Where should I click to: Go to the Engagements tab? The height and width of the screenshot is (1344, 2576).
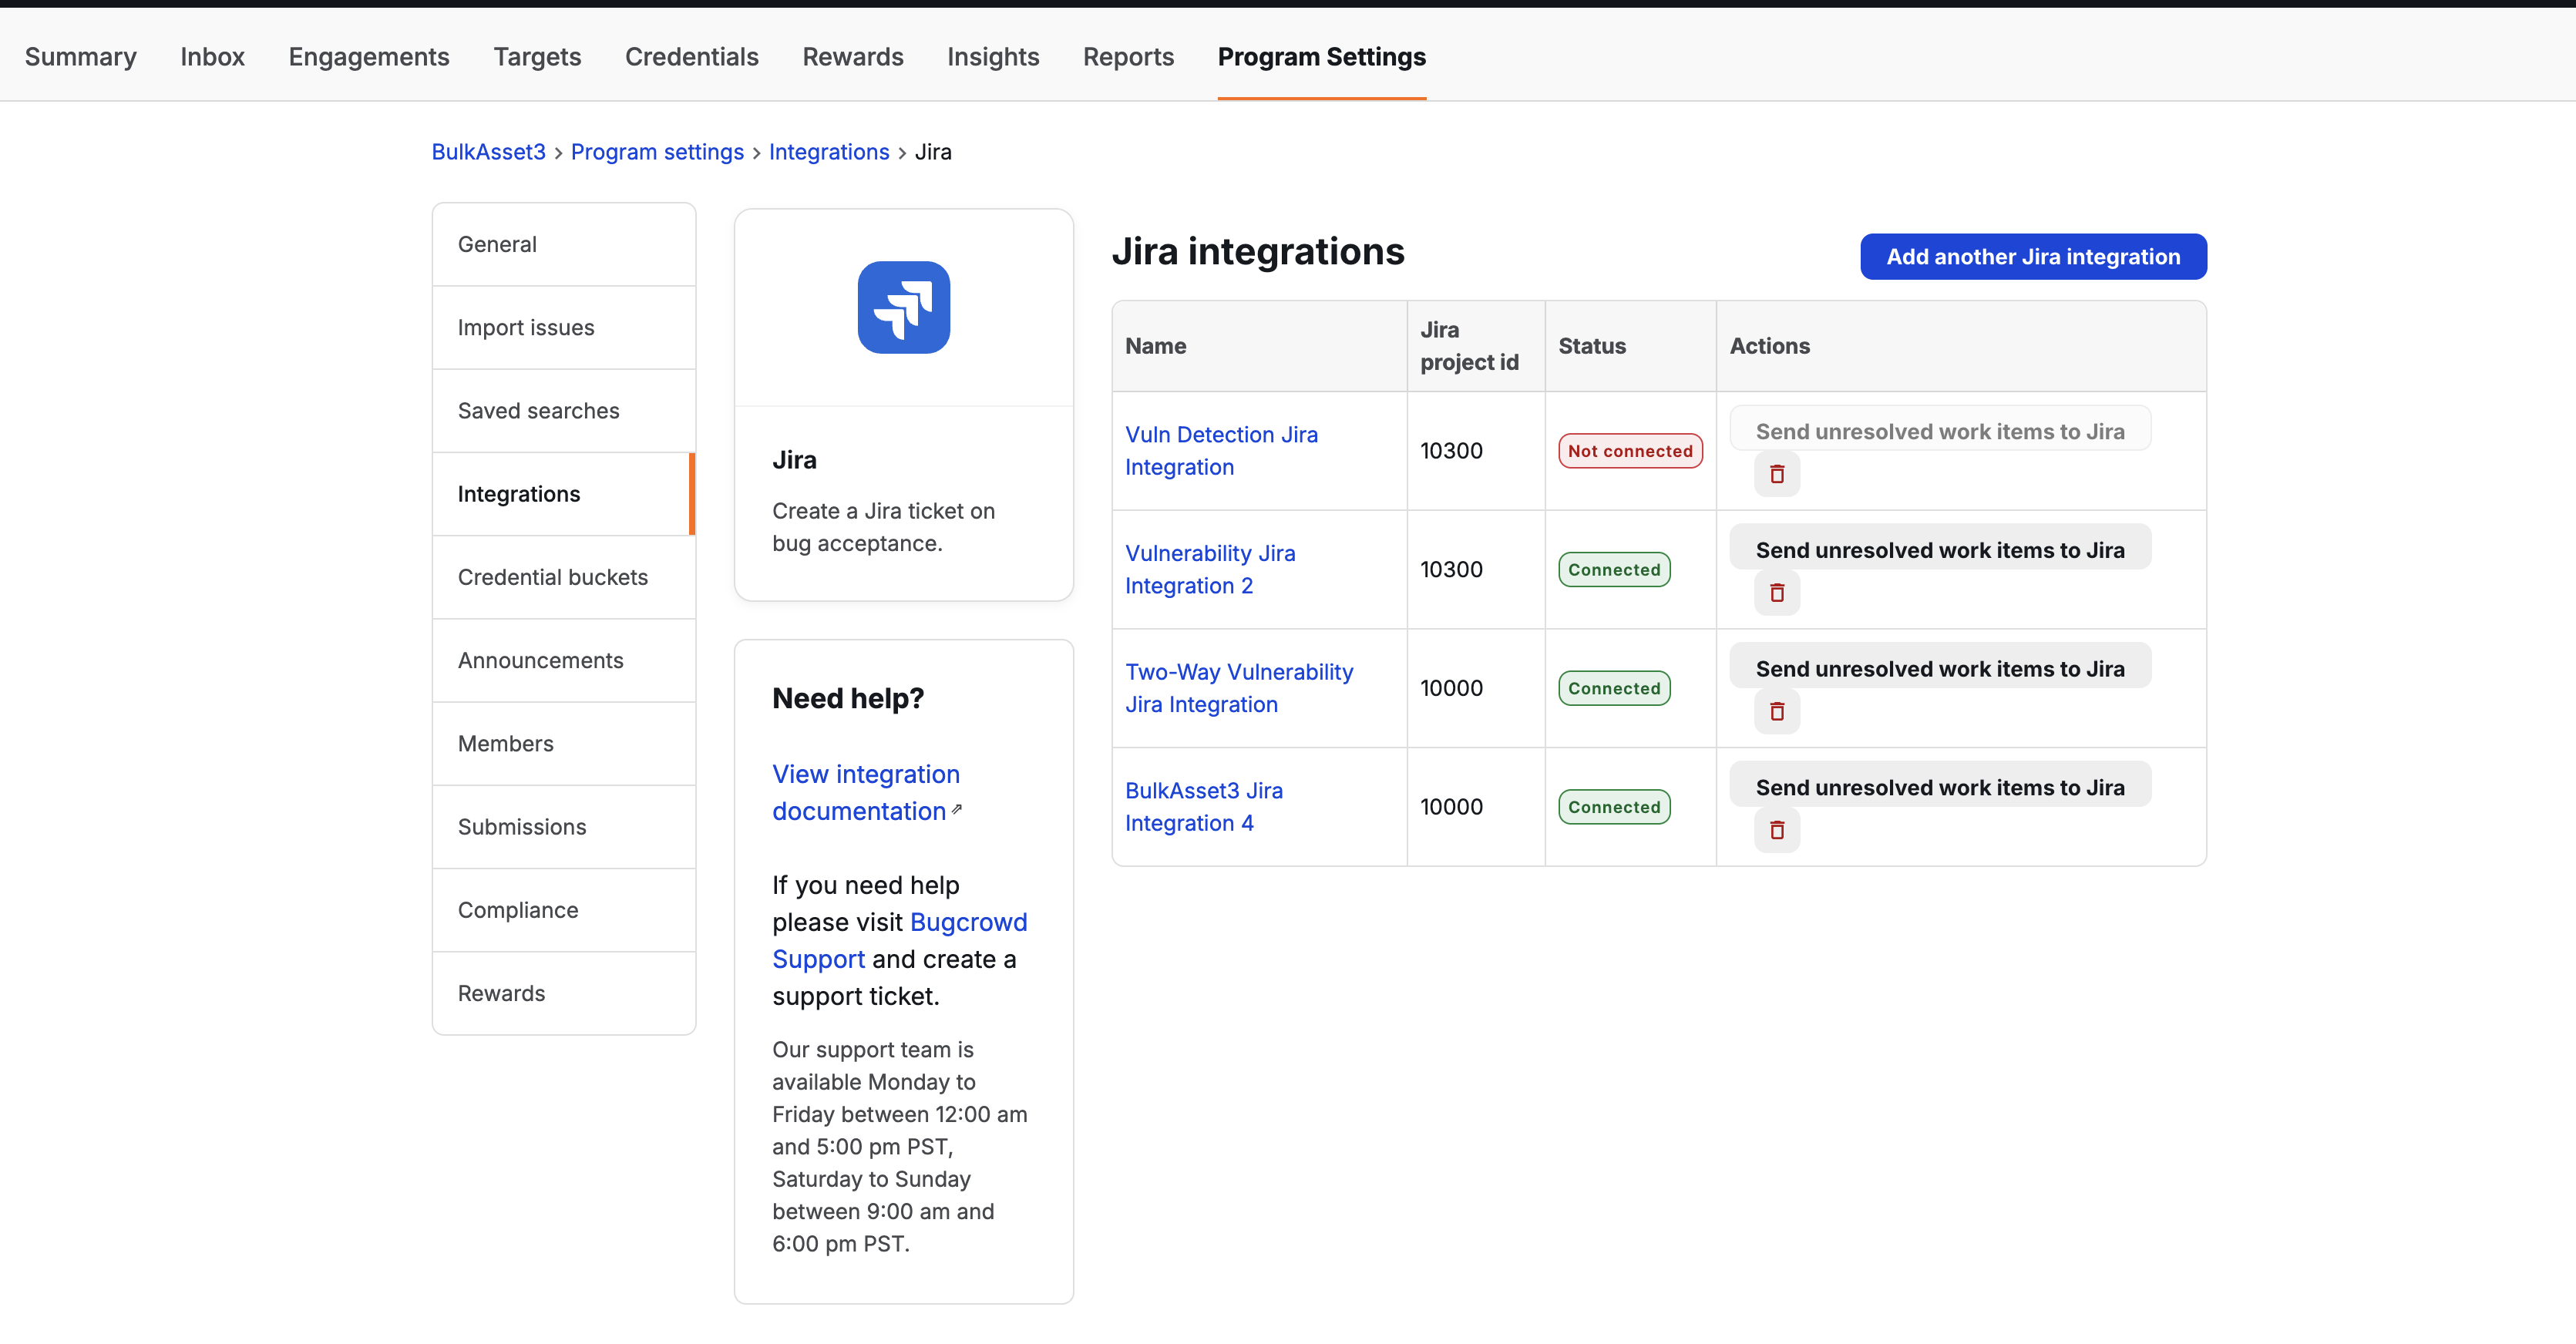369,57
